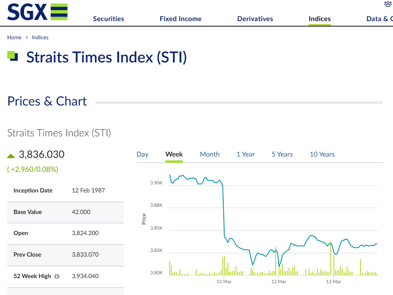Click the green square icon beside the STI title
This screenshot has height=295, width=393.
click(x=13, y=56)
